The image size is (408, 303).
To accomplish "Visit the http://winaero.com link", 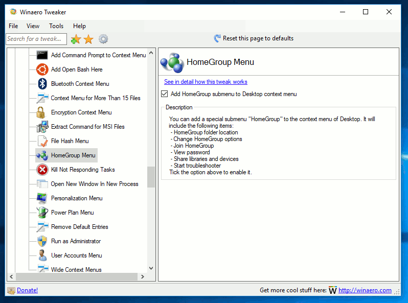I will click(365, 290).
